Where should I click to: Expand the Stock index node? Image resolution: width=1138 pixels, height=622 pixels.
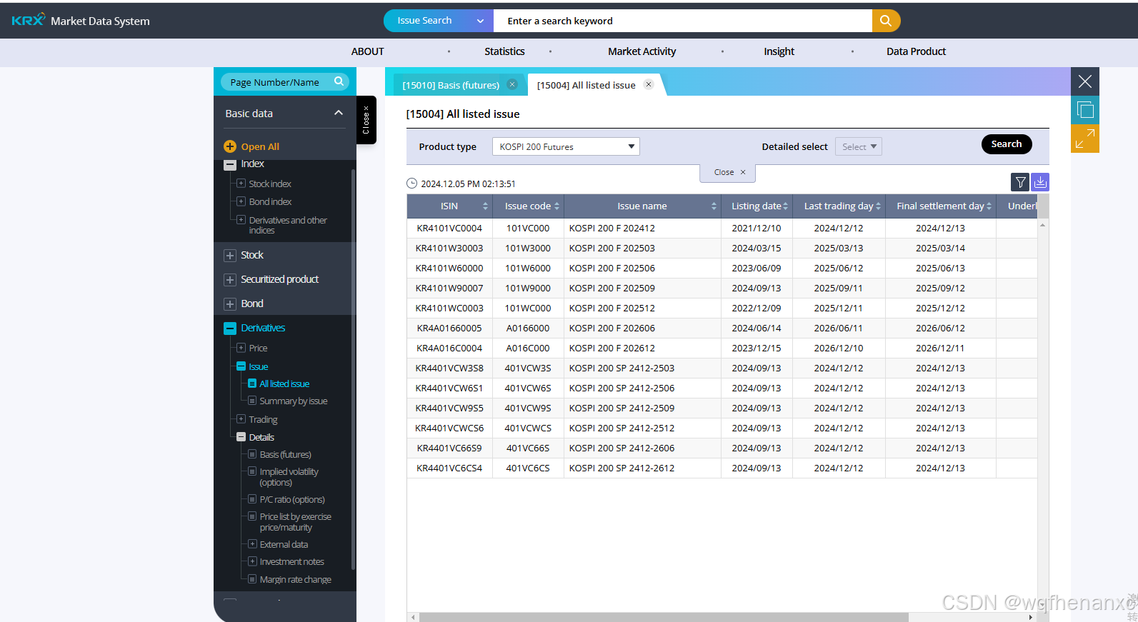[241, 184]
